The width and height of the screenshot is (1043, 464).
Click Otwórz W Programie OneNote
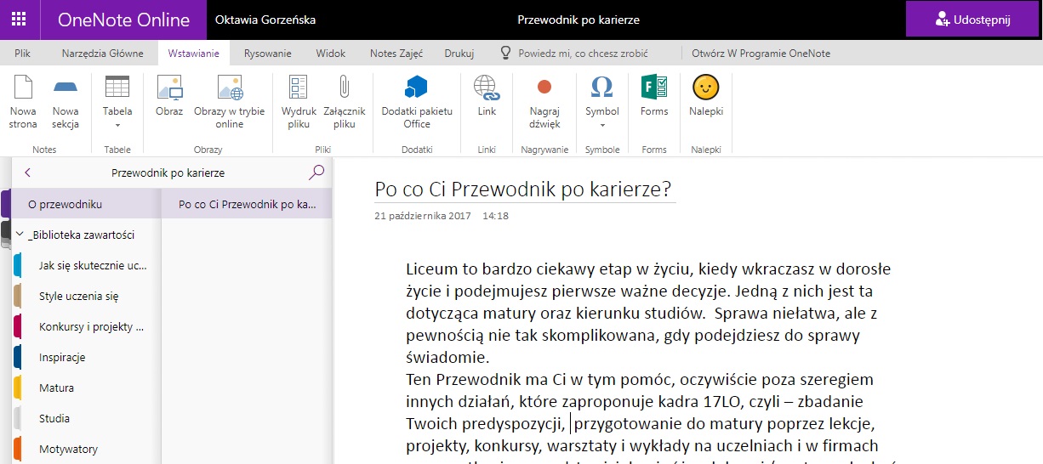tap(761, 54)
